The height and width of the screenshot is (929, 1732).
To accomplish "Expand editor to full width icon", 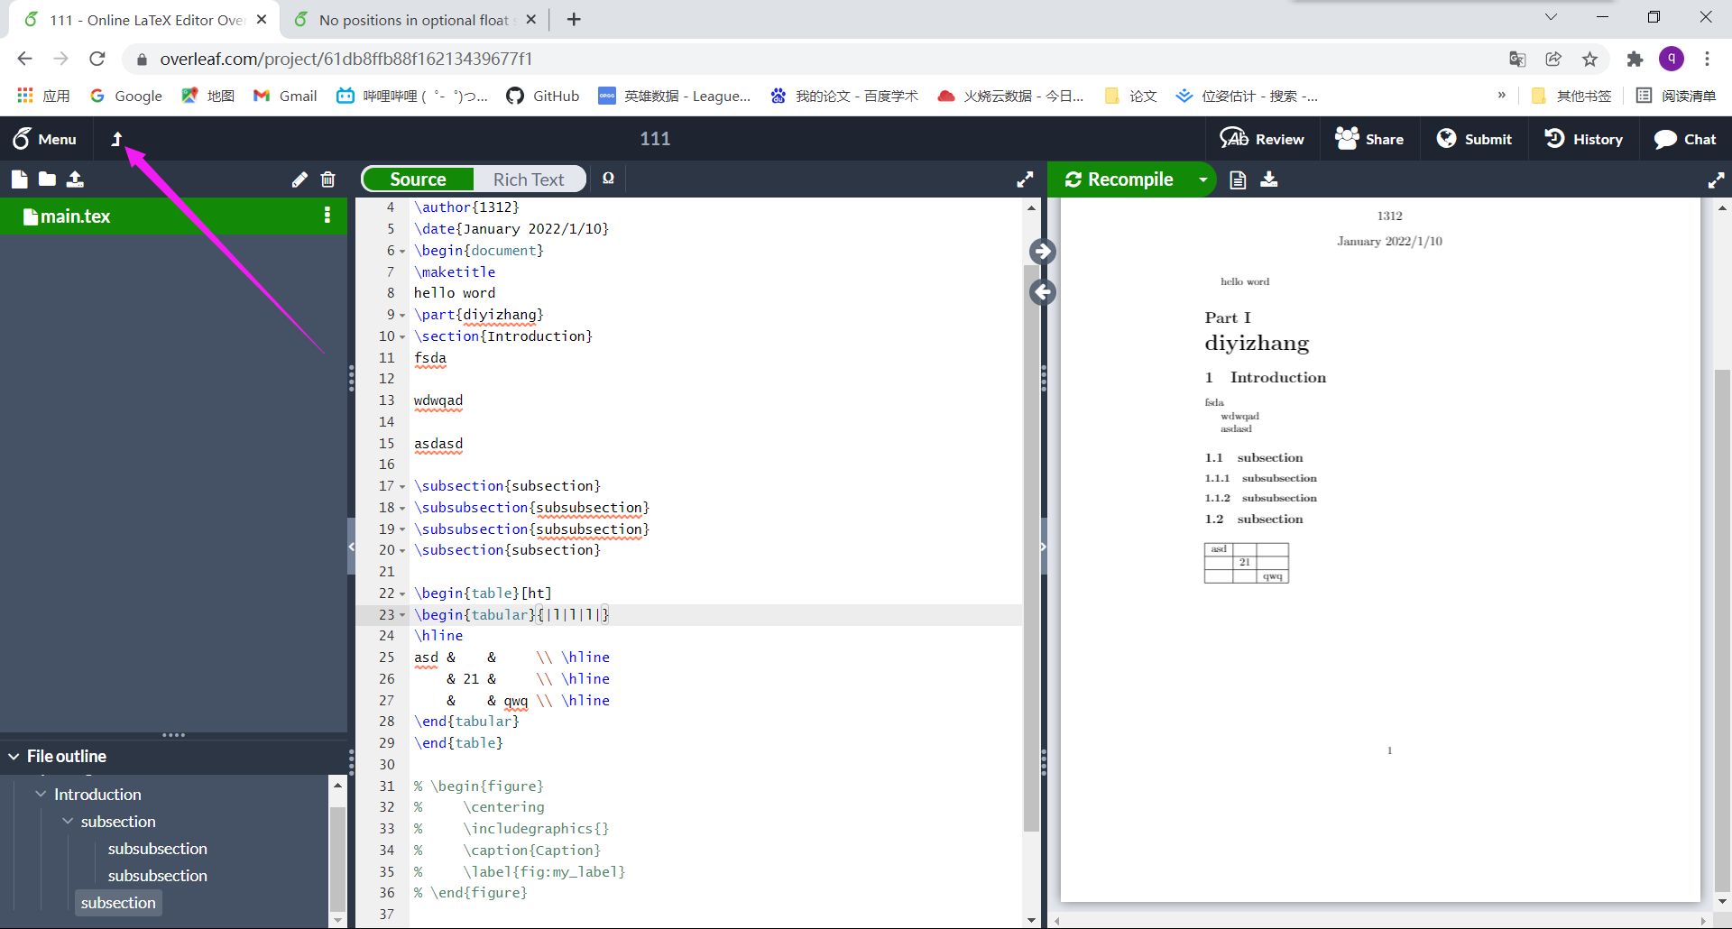I will (1025, 179).
